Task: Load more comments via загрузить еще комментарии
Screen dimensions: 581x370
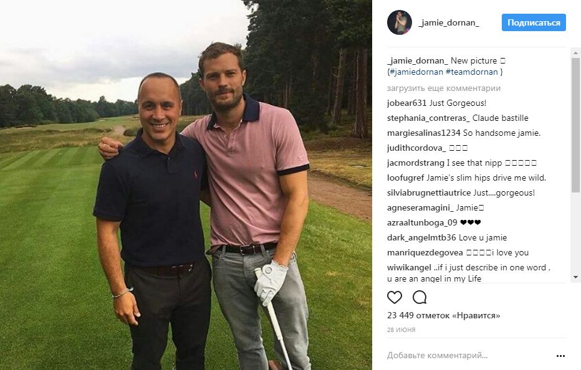Action: (x=443, y=88)
